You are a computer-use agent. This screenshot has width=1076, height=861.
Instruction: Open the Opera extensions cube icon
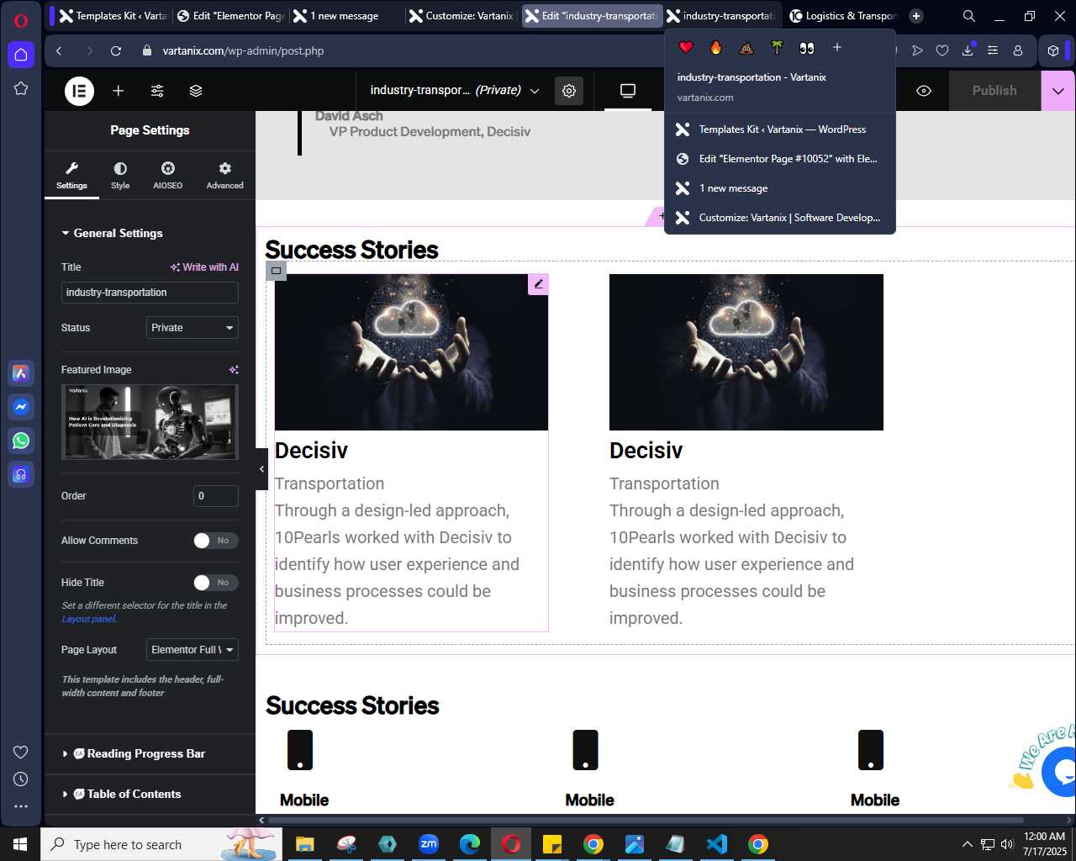(1053, 50)
